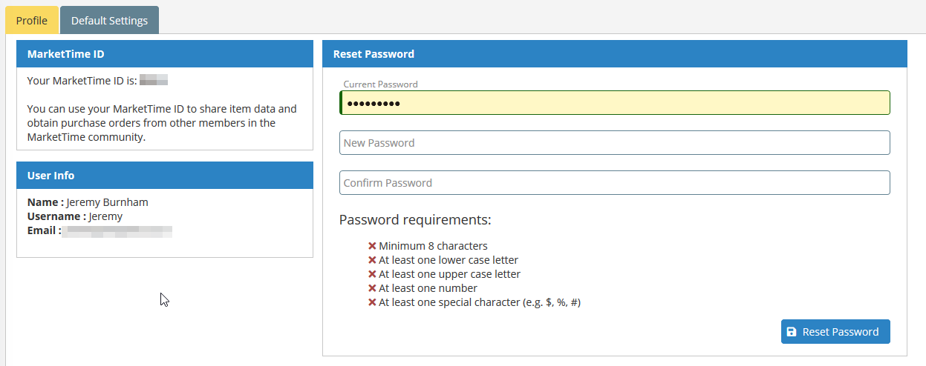The height and width of the screenshot is (366, 926).
Task: Select the Confirm Password field
Action: pyautogui.click(x=615, y=183)
